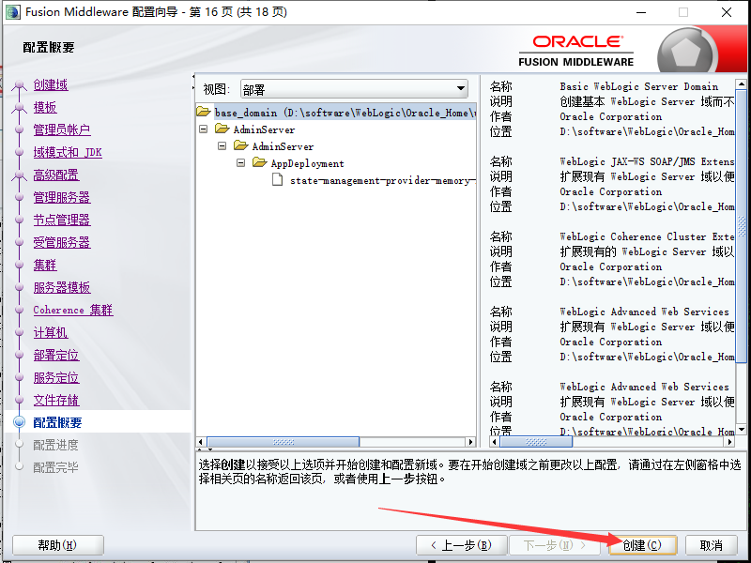This screenshot has width=751, height=563.
Task: Open 服务器模板 step link
Action: [62, 287]
